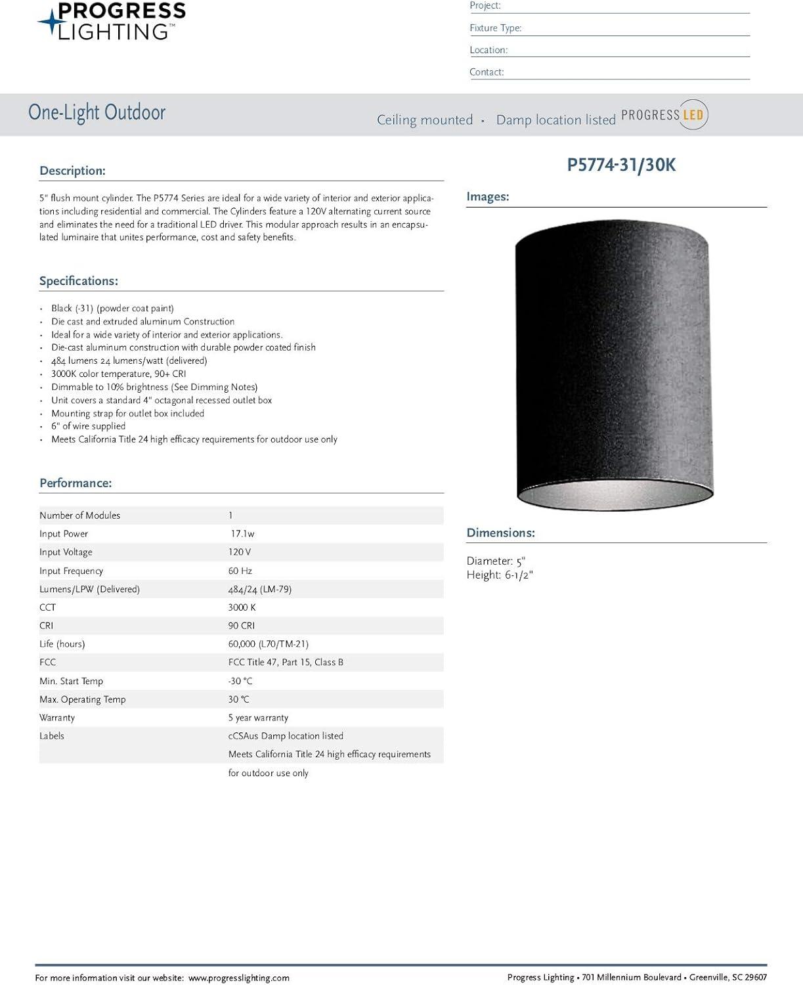Screen dimensions: 803x985
Task: Click the Dimensions heading
Action: tap(501, 533)
